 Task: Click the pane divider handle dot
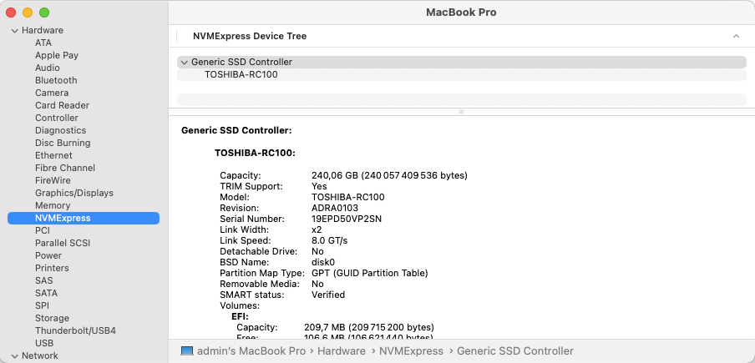point(461,112)
